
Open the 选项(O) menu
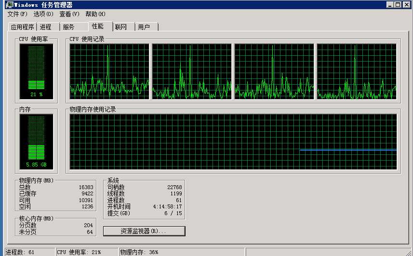tap(43, 14)
